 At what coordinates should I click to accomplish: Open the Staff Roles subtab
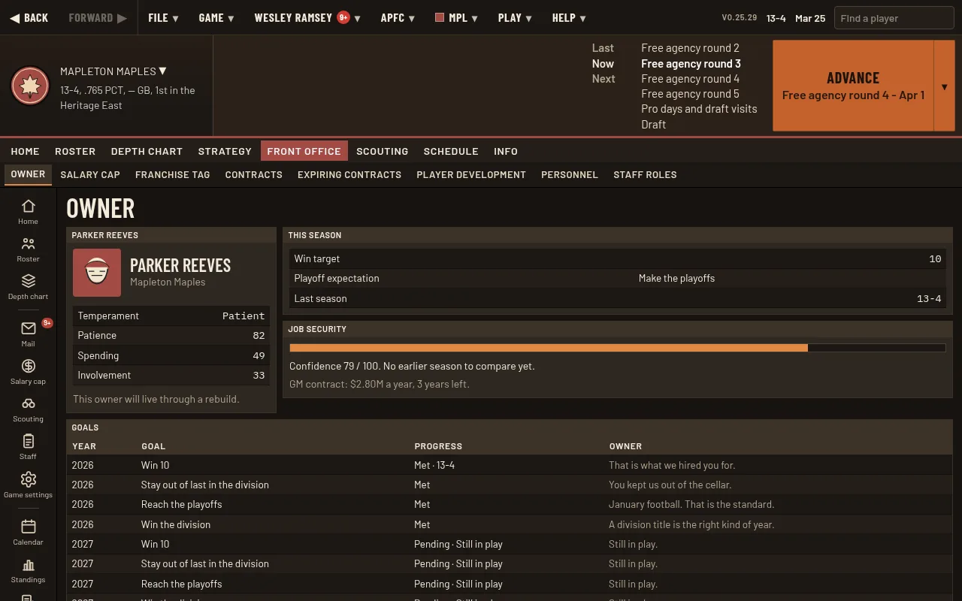645,174
